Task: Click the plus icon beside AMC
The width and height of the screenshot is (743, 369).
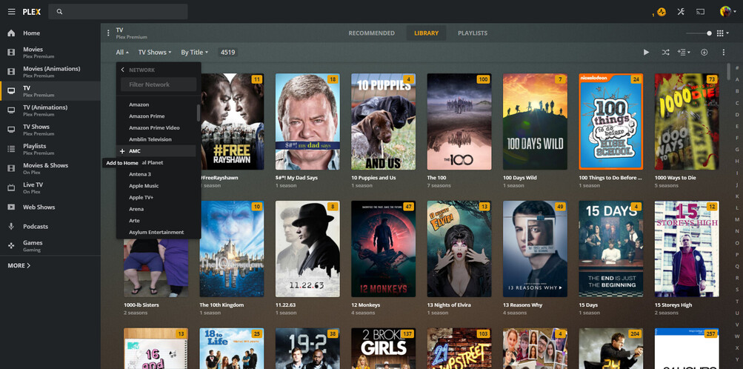Action: [x=122, y=151]
